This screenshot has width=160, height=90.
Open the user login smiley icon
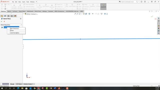click(x=141, y=2)
